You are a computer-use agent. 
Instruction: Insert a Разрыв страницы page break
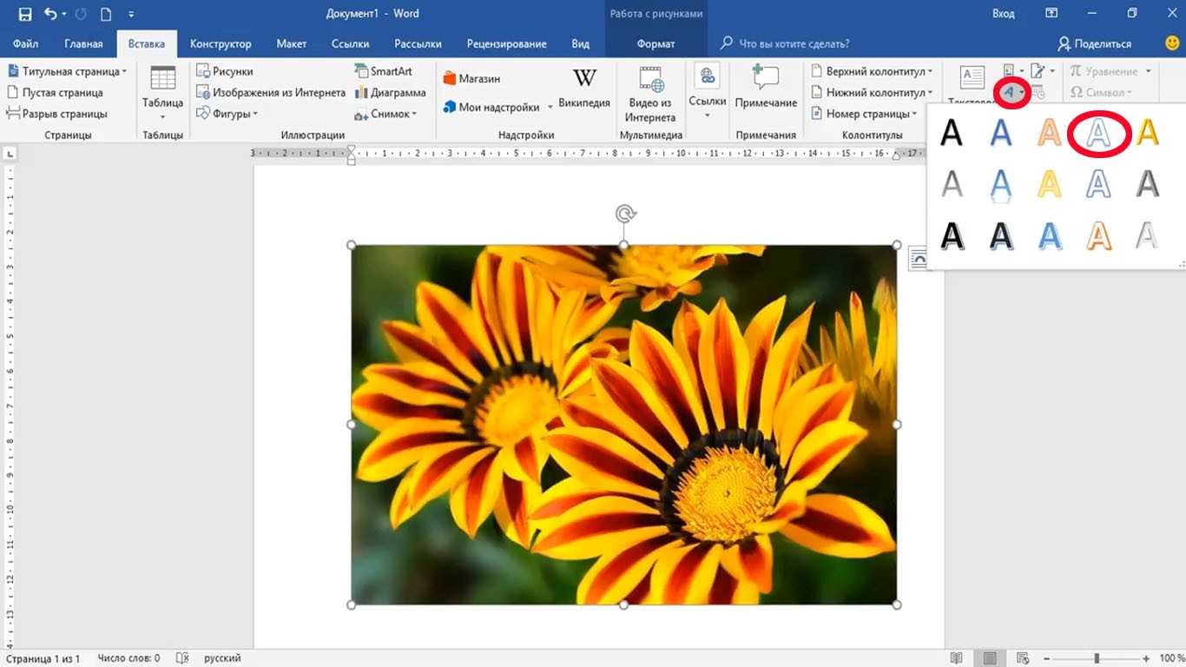point(57,114)
